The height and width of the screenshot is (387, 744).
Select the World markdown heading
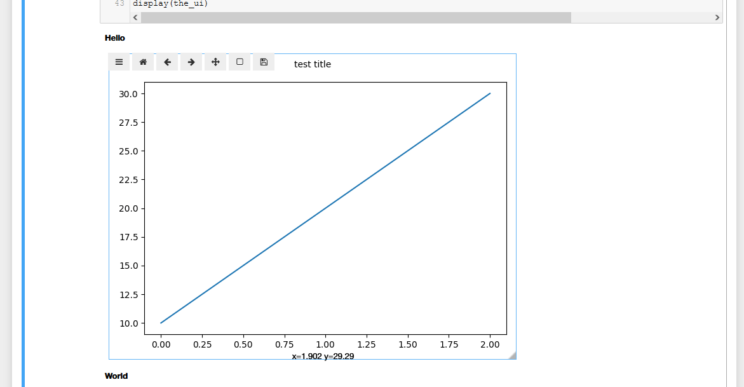(116, 376)
